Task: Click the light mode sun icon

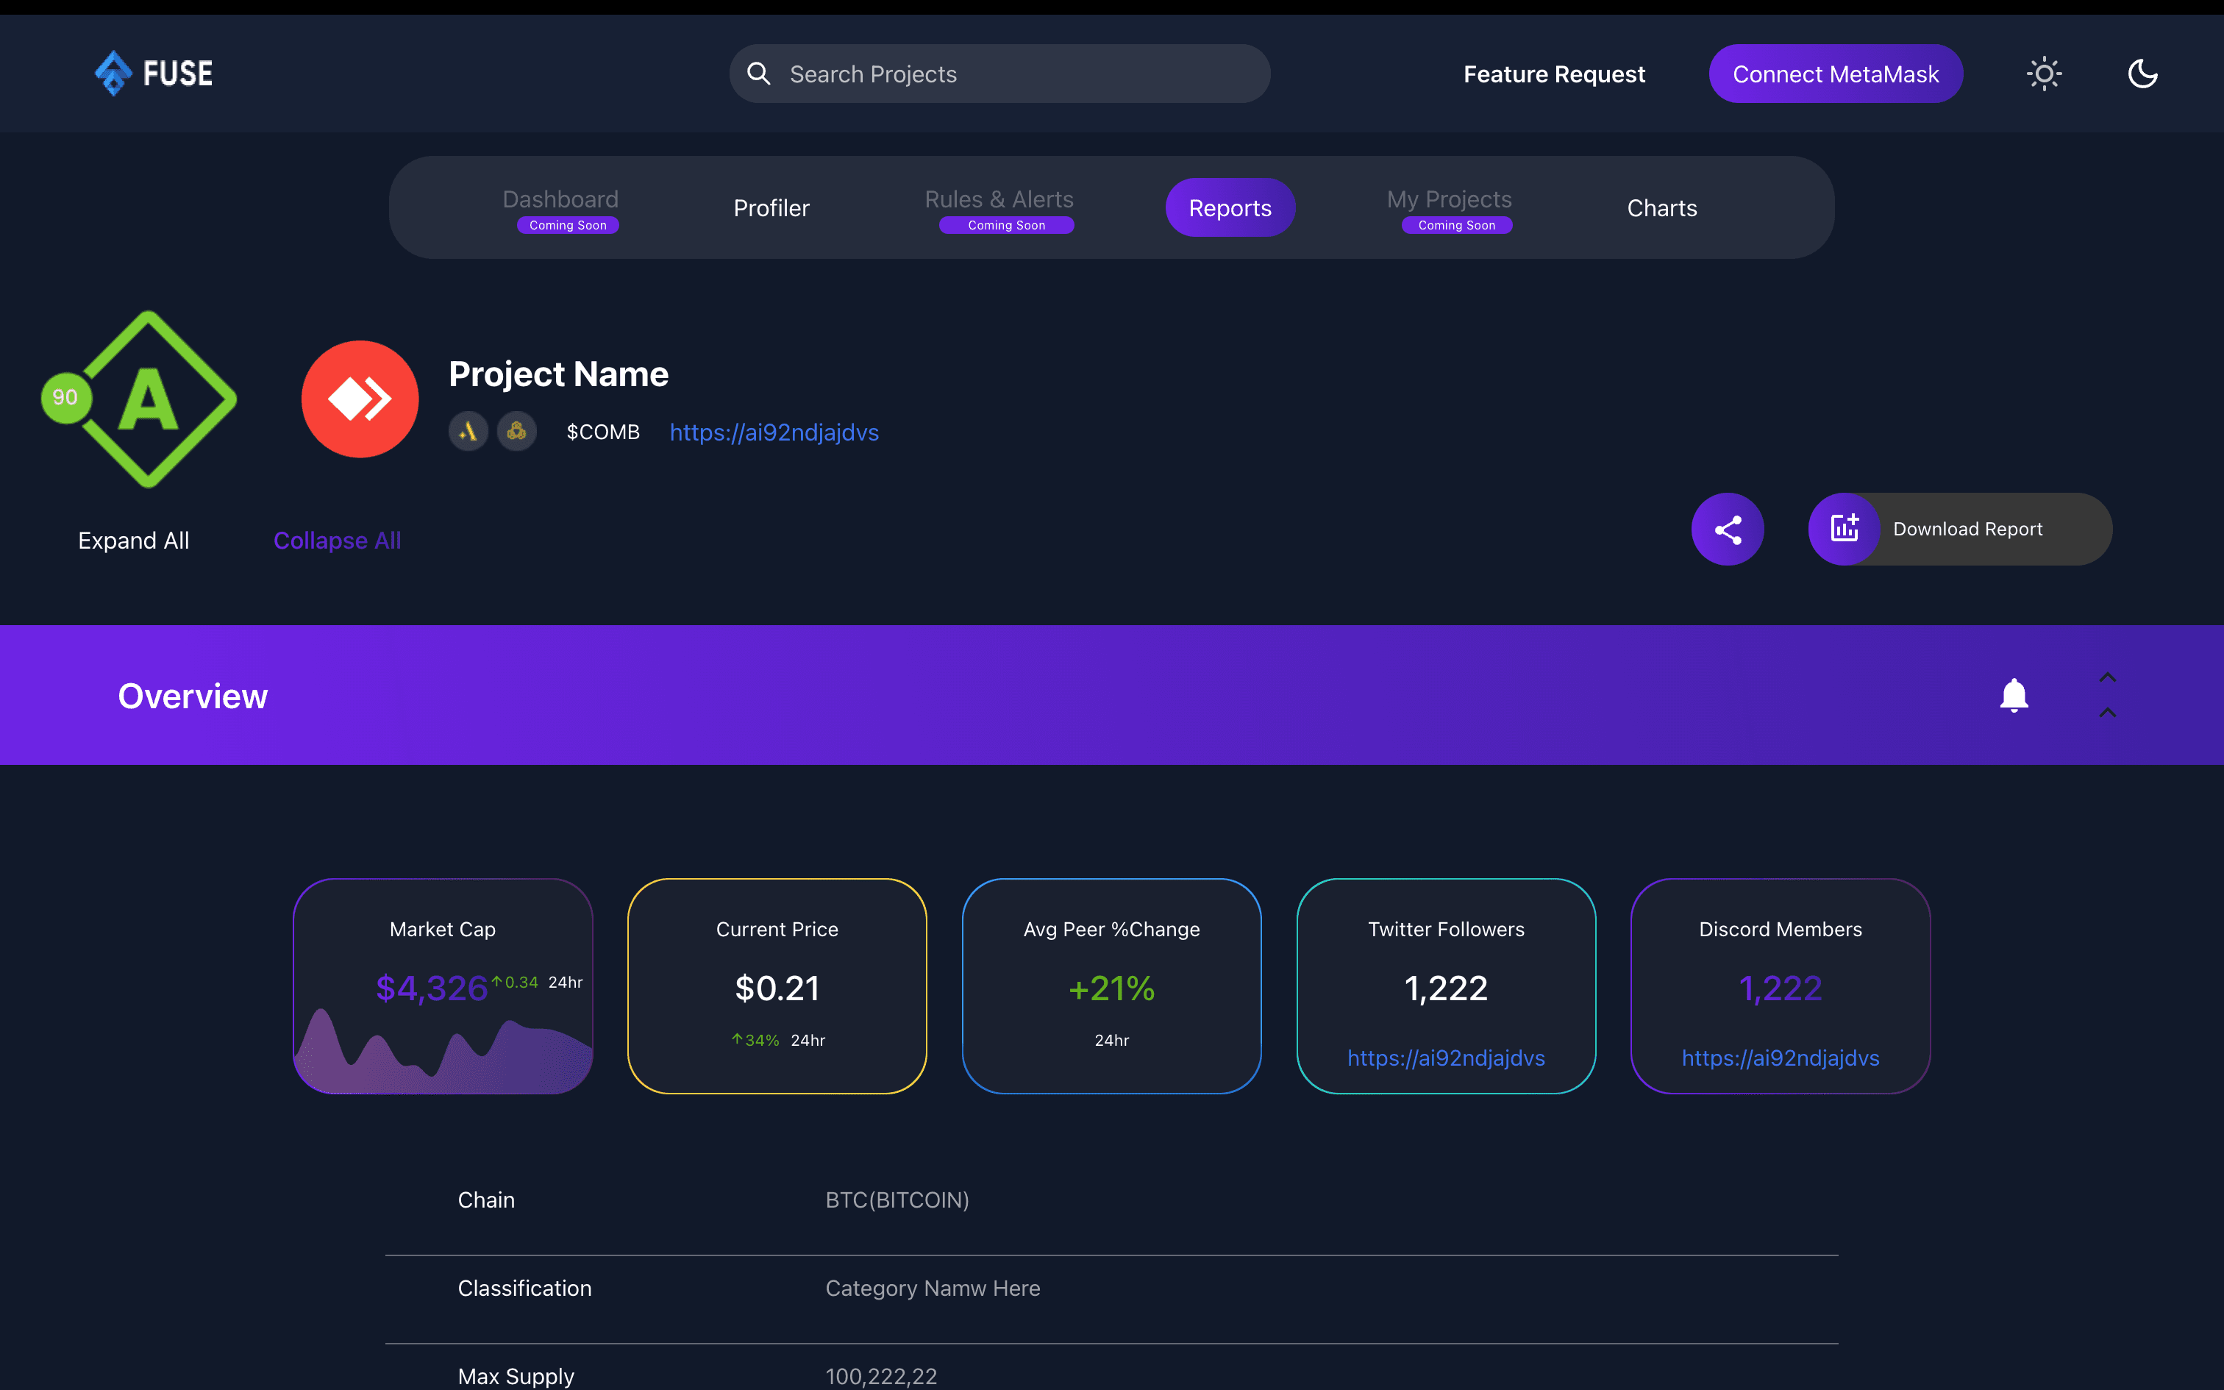Action: click(x=2043, y=74)
